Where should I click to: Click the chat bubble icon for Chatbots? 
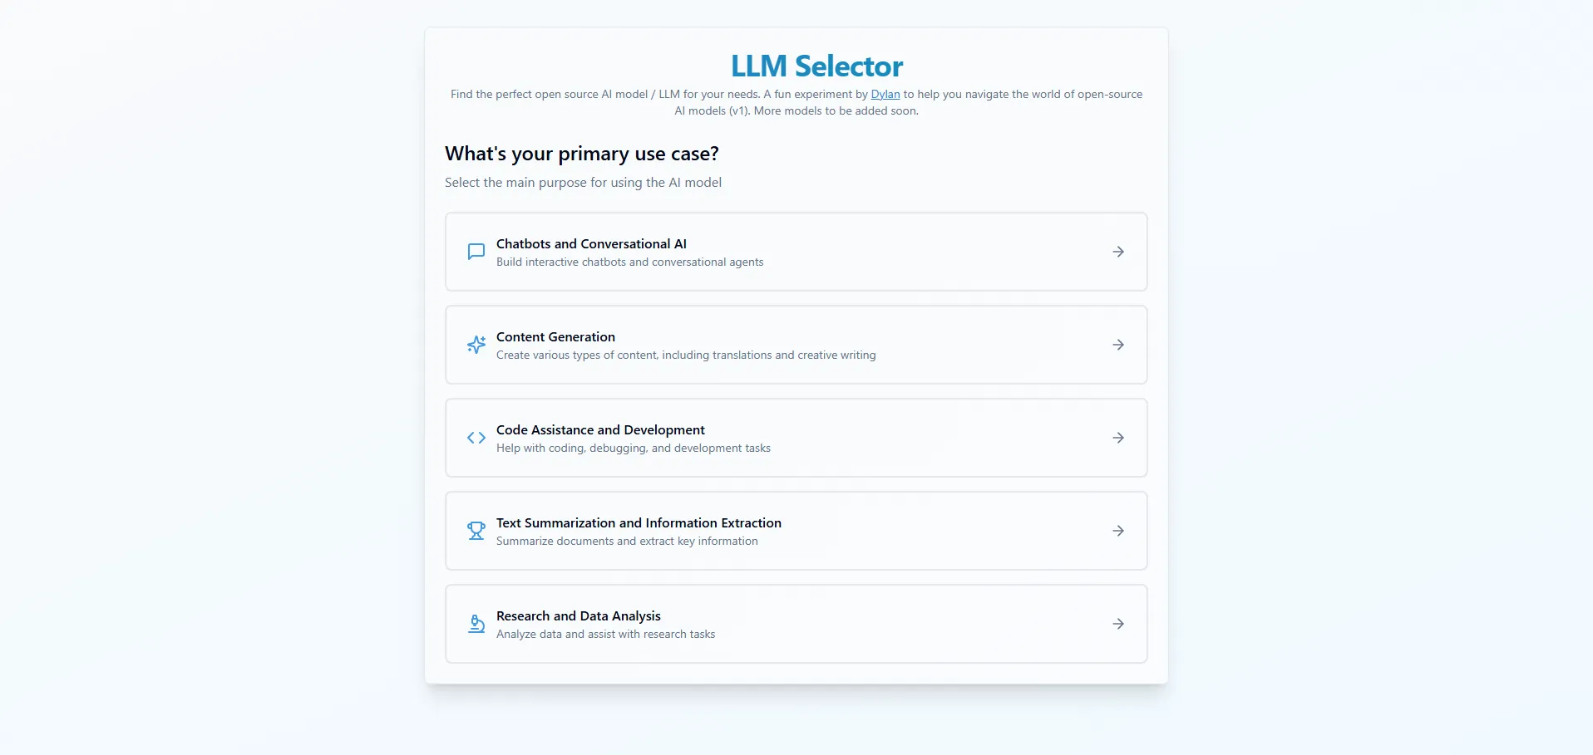pyautogui.click(x=476, y=252)
